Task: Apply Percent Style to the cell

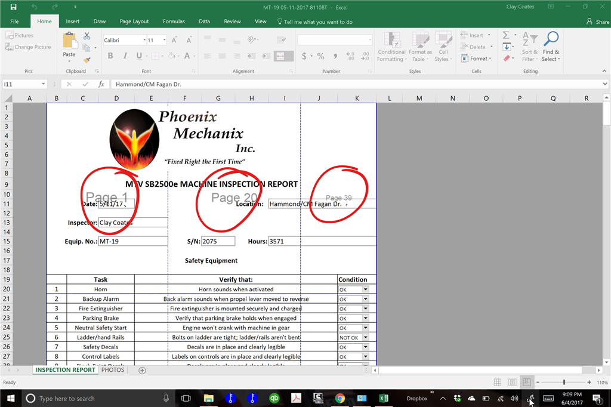Action: click(320, 56)
